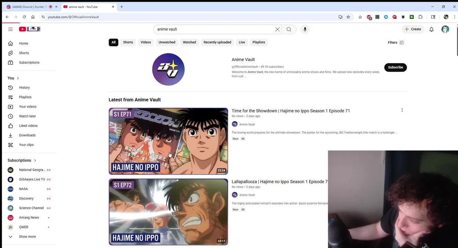Select the Playlists filter chip
This screenshot has height=248, width=458.
coord(259,42)
